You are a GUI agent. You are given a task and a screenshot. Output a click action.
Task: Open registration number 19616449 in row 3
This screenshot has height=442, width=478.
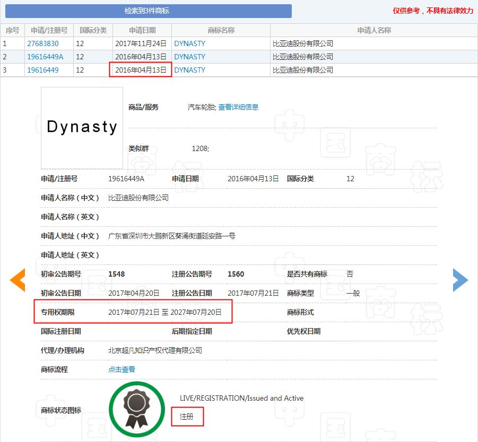tap(43, 70)
